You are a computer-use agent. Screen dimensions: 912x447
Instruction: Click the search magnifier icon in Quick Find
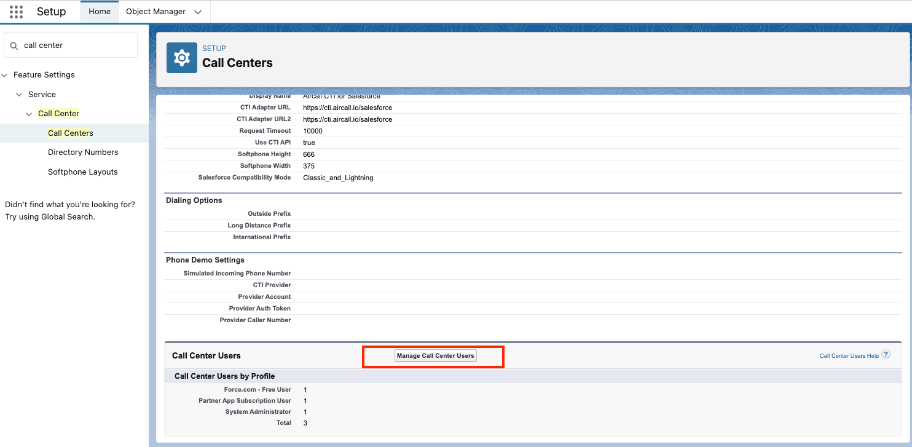14,45
